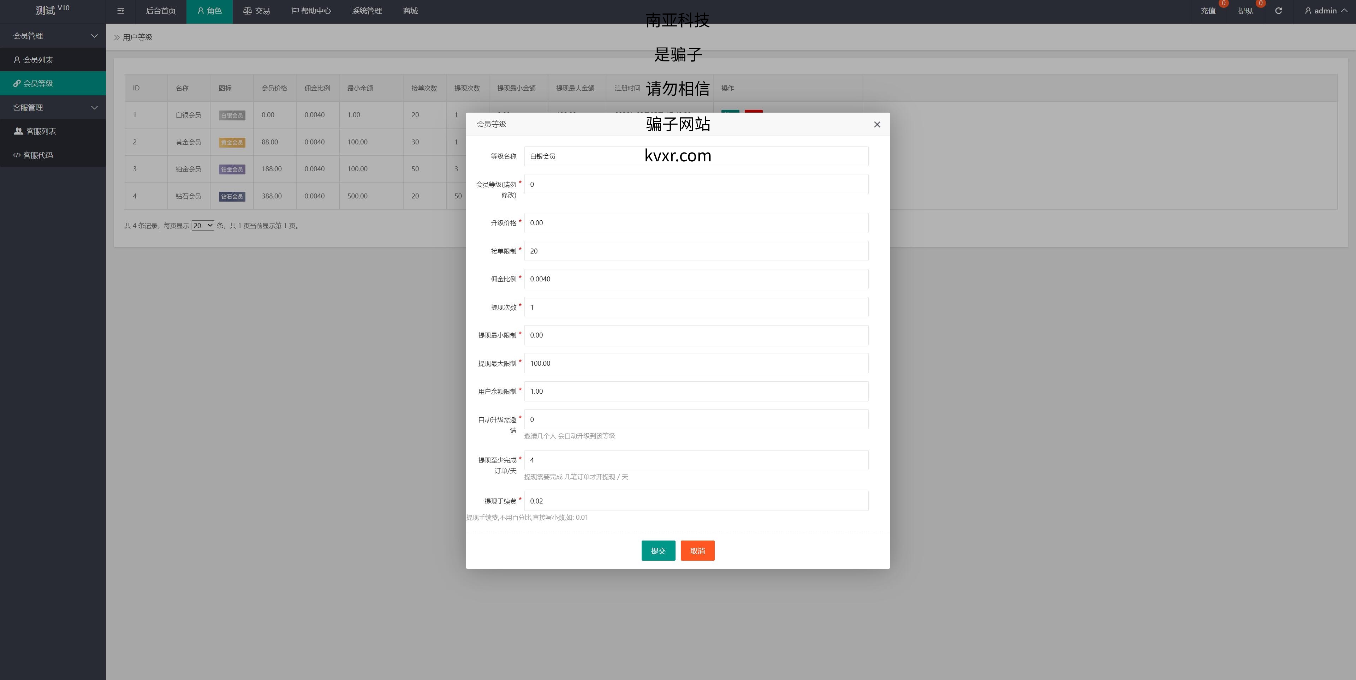Close the 会员等级 dialog with X
Viewport: 1356px width, 680px height.
click(876, 125)
